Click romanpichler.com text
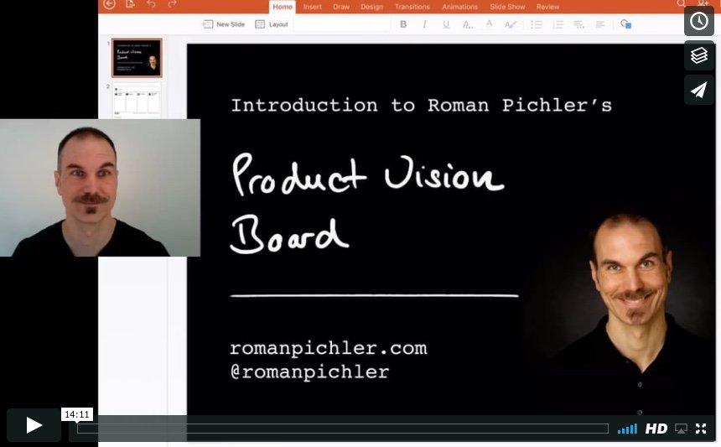This screenshot has height=447, width=721. (329, 348)
